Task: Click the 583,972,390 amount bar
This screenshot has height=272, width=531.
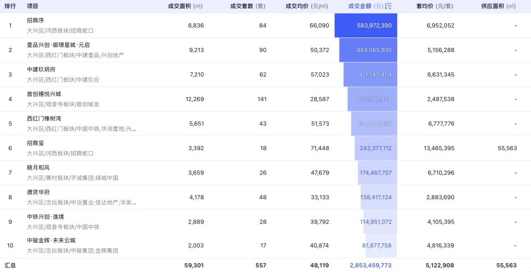Action: (x=367, y=26)
